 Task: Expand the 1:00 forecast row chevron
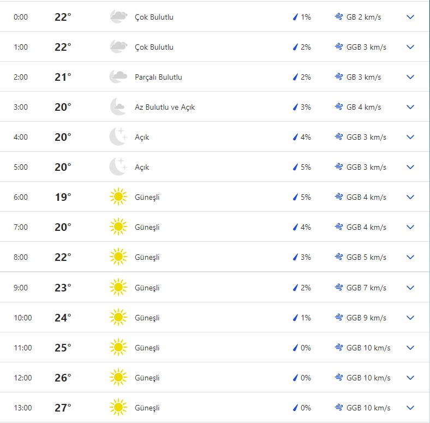tap(410, 47)
